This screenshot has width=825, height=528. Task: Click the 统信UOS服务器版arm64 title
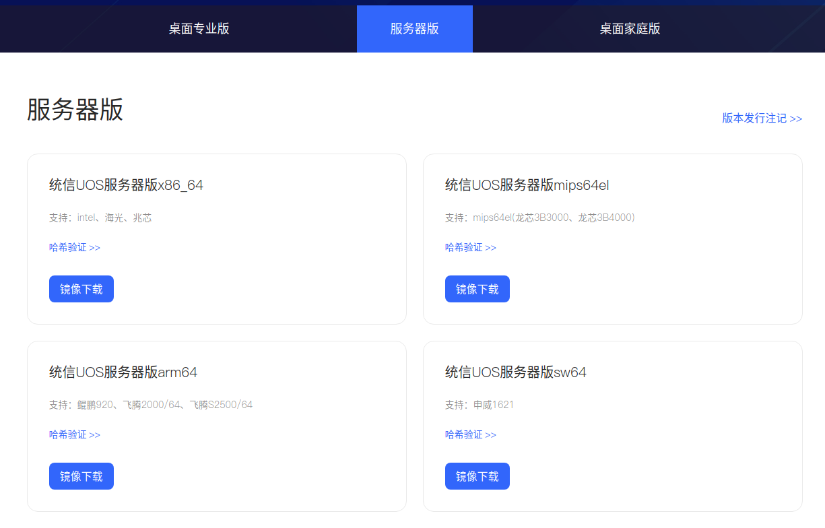(x=123, y=372)
